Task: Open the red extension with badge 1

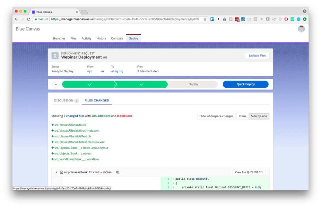Action: coord(237,20)
